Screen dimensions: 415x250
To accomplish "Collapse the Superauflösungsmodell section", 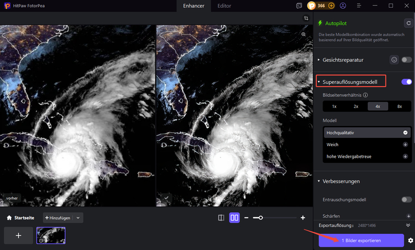I will [319, 82].
